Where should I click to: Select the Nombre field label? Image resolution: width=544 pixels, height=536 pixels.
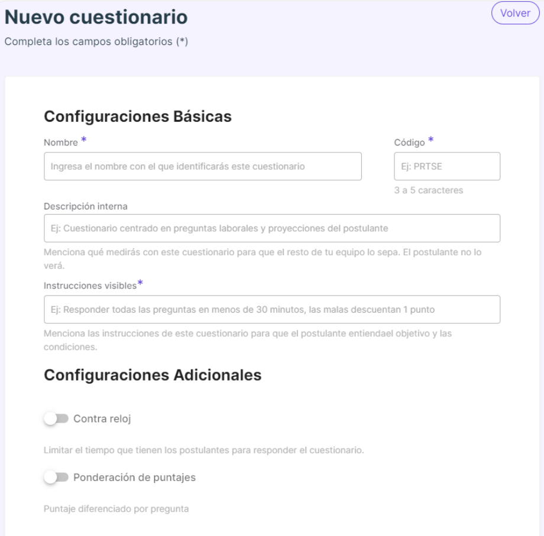point(61,142)
